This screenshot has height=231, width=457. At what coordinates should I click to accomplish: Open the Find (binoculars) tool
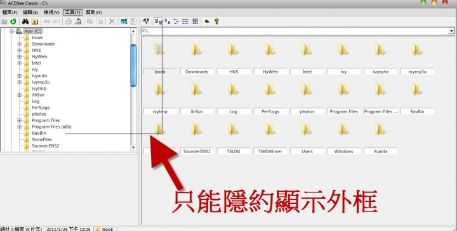coord(25,22)
